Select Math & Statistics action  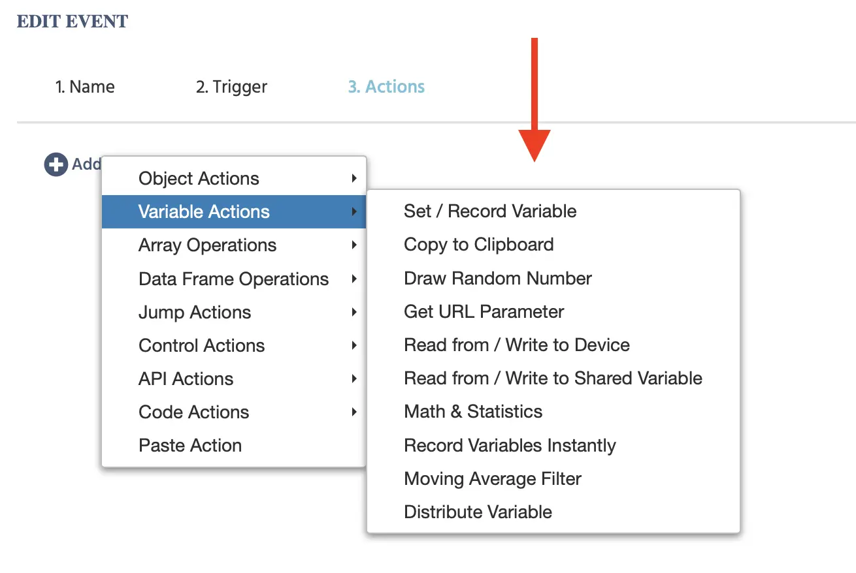click(473, 412)
